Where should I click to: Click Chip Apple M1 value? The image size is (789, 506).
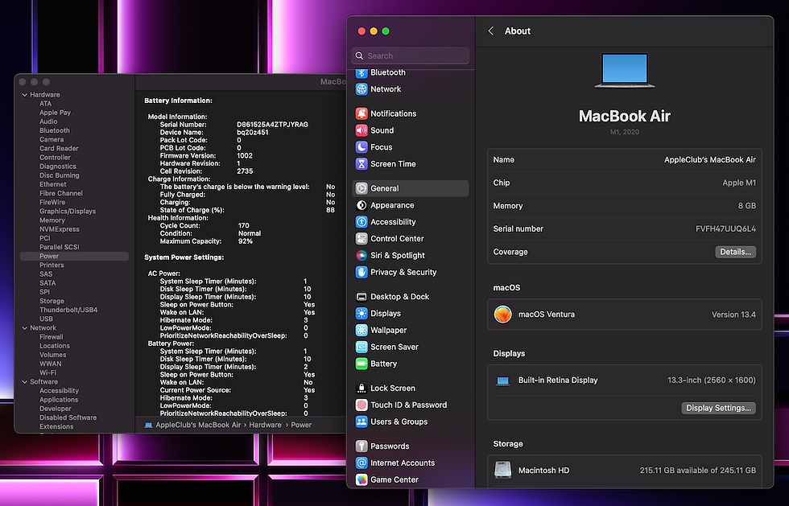click(739, 183)
